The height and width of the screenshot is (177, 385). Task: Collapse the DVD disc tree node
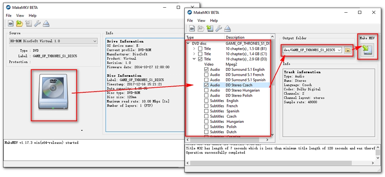[188, 43]
